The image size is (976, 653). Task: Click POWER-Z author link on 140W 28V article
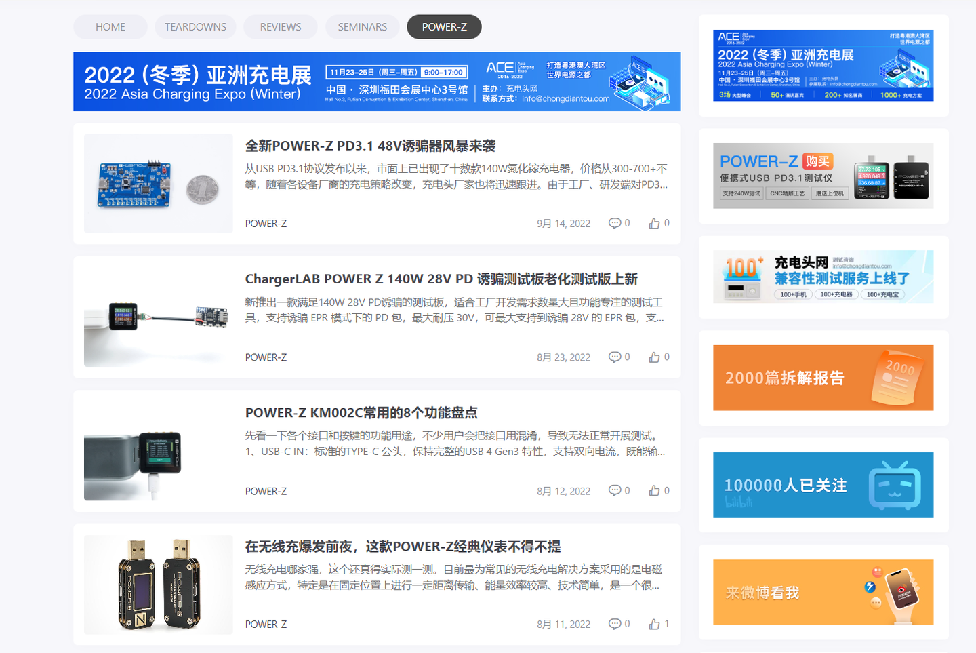pyautogui.click(x=266, y=357)
